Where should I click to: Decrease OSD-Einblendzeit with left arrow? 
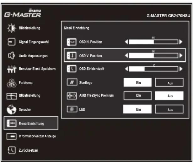[x=126, y=69]
